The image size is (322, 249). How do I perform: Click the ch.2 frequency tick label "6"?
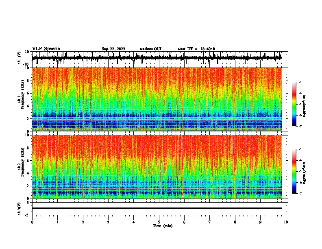click(x=28, y=161)
